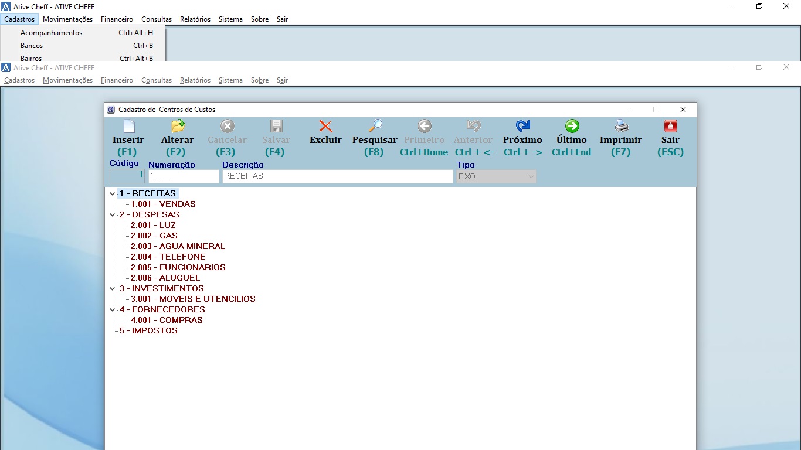Open the Cadastros menu in the top menu bar
Image resolution: width=801 pixels, height=450 pixels.
point(19,19)
